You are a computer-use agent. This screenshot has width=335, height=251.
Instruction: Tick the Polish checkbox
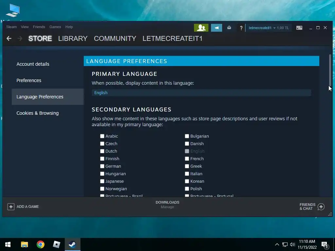click(x=187, y=189)
